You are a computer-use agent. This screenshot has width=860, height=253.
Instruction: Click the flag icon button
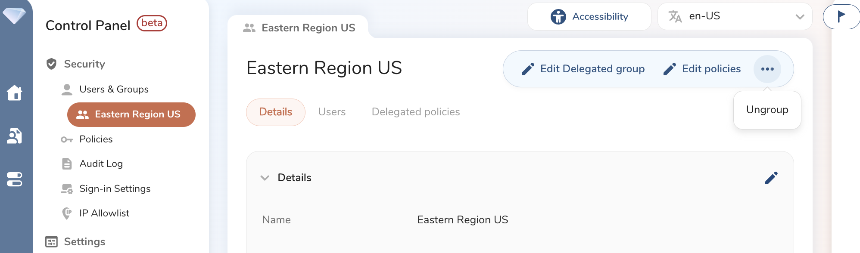(841, 17)
